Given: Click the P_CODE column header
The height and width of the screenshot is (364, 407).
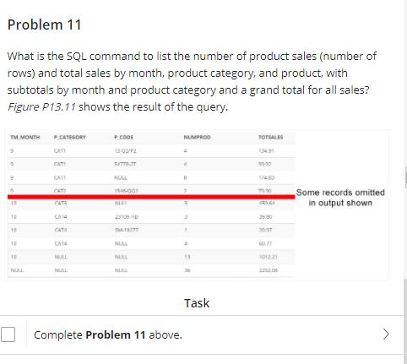Looking at the screenshot, I should point(124,138).
